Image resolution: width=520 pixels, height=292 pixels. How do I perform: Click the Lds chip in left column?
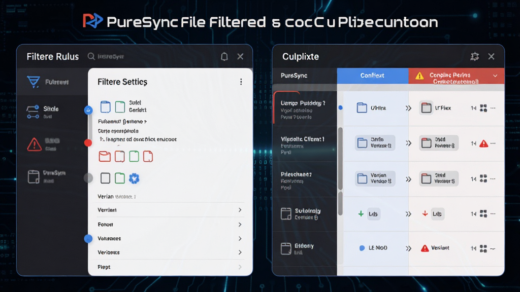pyautogui.click(x=373, y=214)
